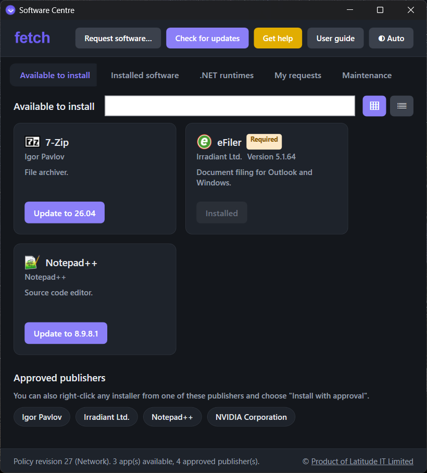Click "Irradiant Ltd." under eFiler title
The height and width of the screenshot is (473, 427).
219,157
